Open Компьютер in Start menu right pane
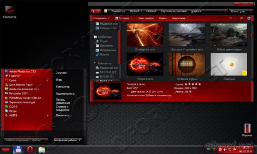Screen dimensions: 257x154 63,87
